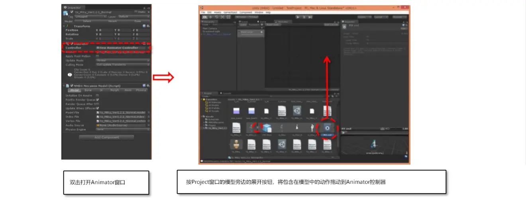This screenshot has height=200, width=526.
Task: Toggle the GameObject active checkbox
Action: [72, 12]
